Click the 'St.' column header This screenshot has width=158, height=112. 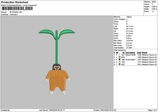click(124, 53)
